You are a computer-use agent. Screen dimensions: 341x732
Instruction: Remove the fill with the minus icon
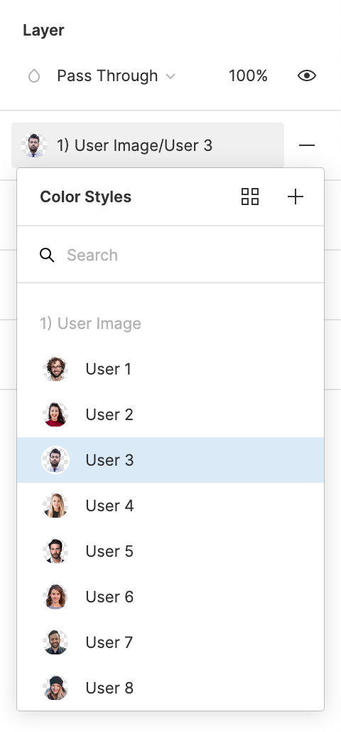(x=306, y=145)
